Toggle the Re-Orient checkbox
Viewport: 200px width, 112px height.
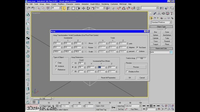click(137, 47)
